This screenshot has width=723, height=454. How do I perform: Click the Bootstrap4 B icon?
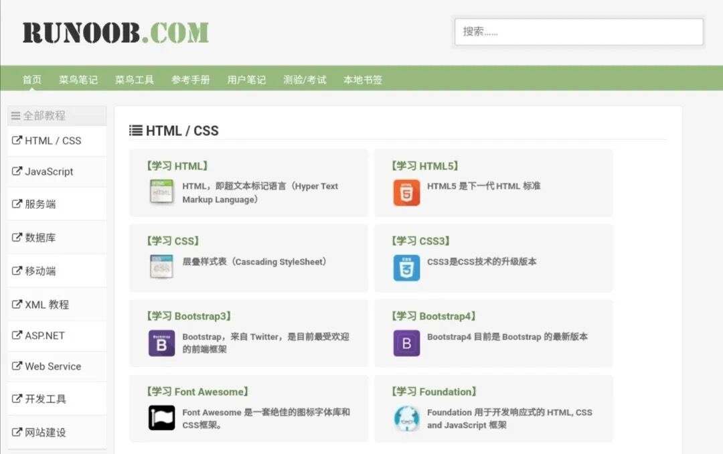(x=406, y=343)
